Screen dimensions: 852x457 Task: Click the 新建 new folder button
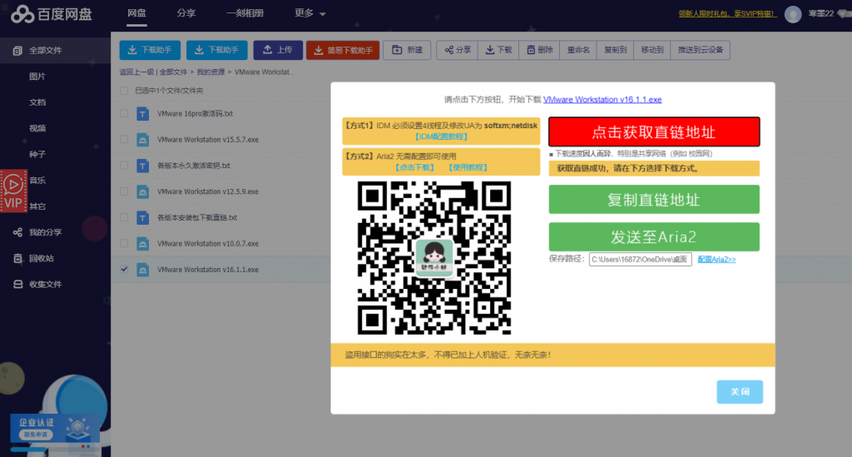(x=407, y=50)
